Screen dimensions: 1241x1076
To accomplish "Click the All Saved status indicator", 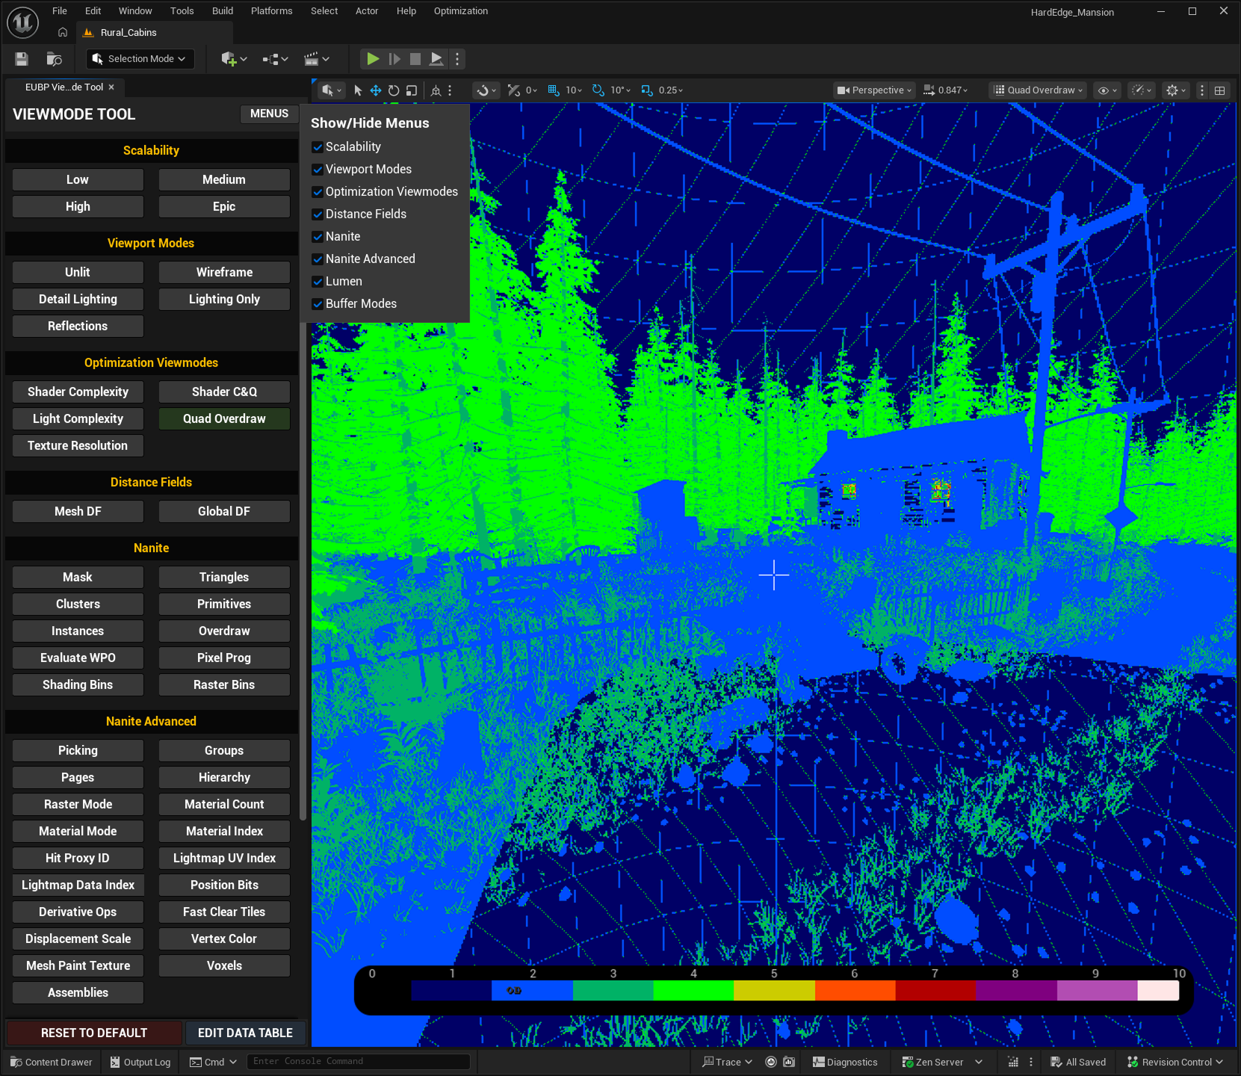I will (x=1078, y=1062).
